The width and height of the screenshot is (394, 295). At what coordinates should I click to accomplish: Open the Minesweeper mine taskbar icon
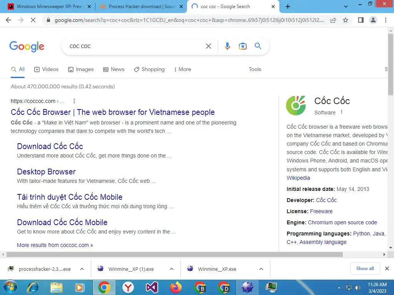point(247,287)
